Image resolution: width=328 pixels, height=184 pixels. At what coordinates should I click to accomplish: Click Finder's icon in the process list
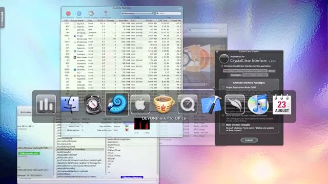pyautogui.click(x=75, y=36)
